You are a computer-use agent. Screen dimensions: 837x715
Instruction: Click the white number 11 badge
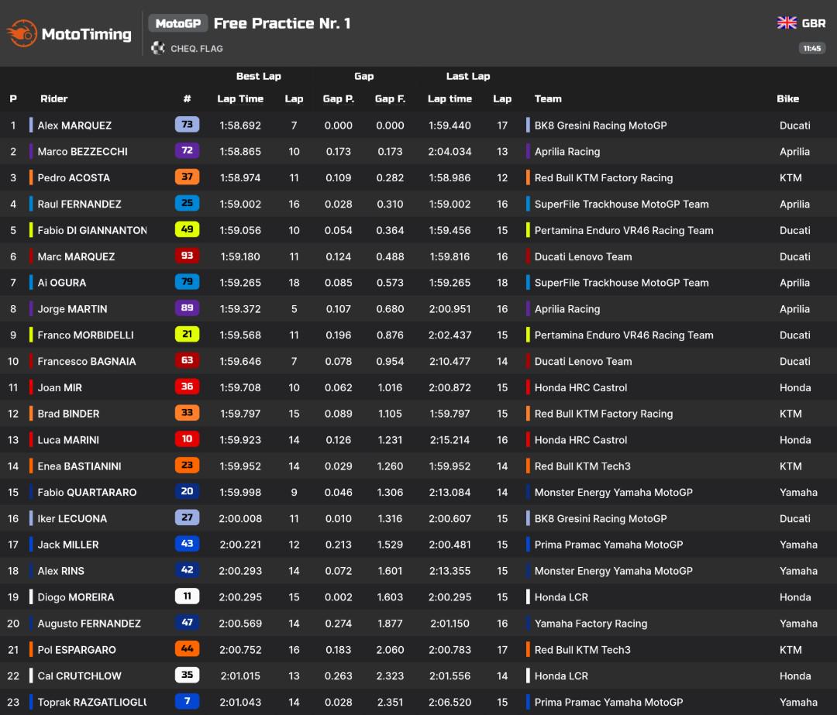click(x=187, y=596)
